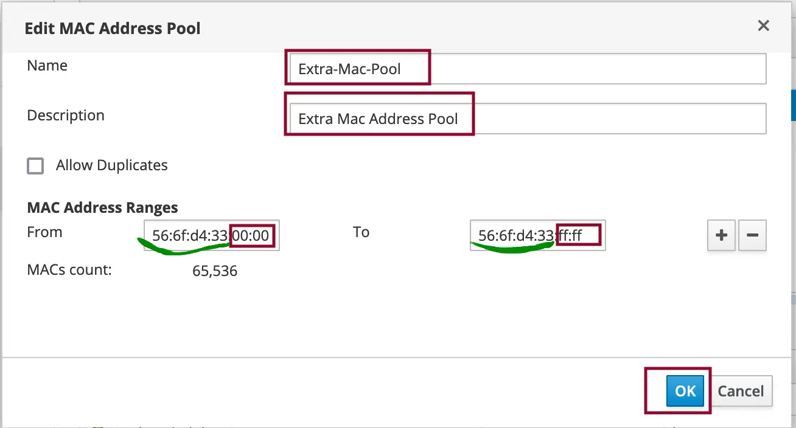
Task: Click the Name label
Action: (47, 66)
